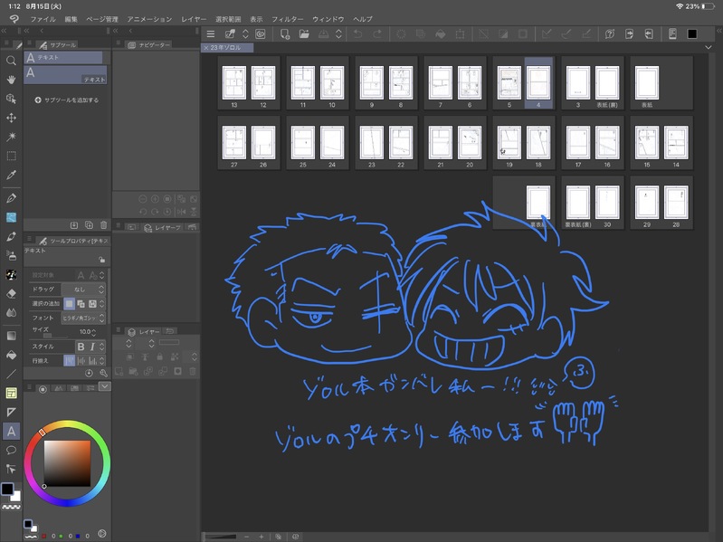
Task: Open the ファイル menu
Action: [x=43, y=19]
